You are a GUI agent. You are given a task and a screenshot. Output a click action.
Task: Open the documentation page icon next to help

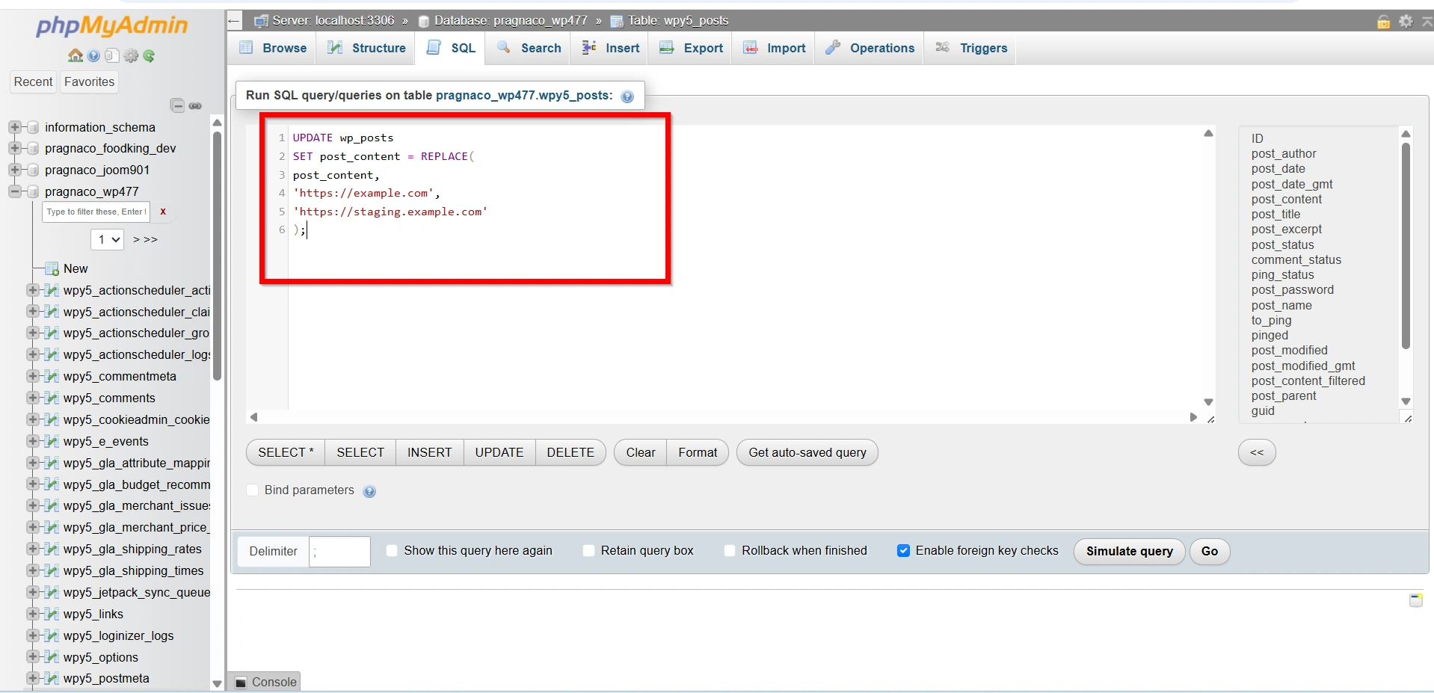111,56
